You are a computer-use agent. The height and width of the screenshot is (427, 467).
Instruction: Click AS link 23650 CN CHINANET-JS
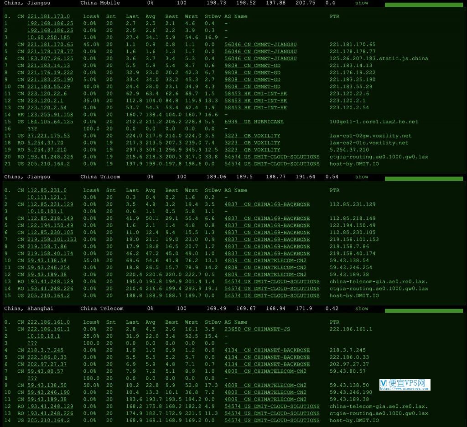(x=257, y=329)
